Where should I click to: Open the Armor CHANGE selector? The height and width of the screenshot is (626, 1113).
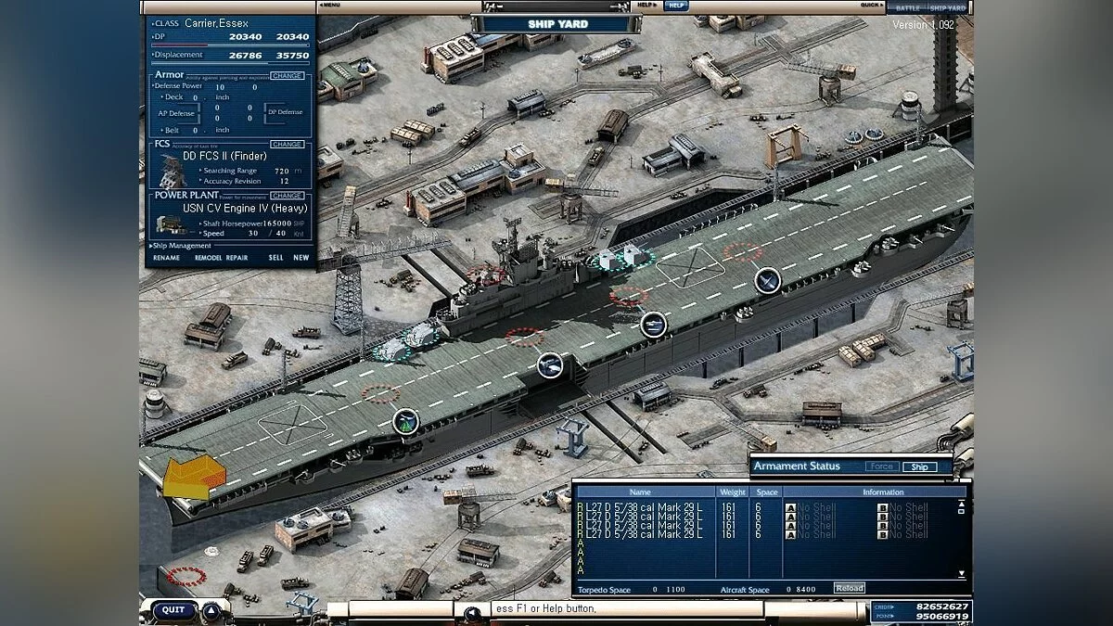(x=287, y=75)
